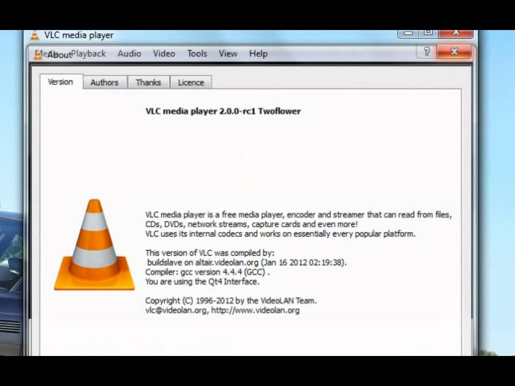This screenshot has height=386, width=515.
Task: Click the question mark help button in About dialog
Action: coord(426,51)
